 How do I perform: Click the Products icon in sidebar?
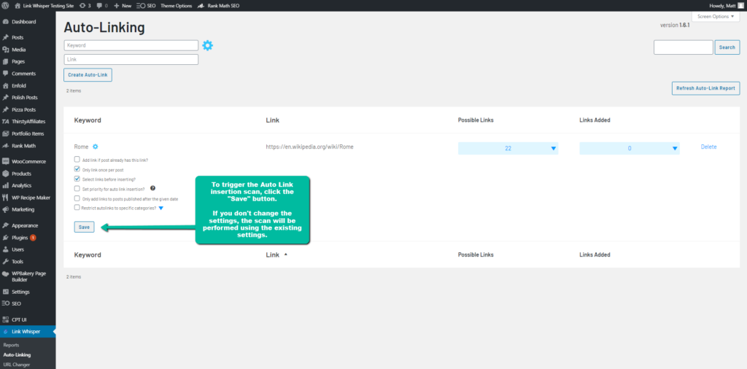coord(5,174)
